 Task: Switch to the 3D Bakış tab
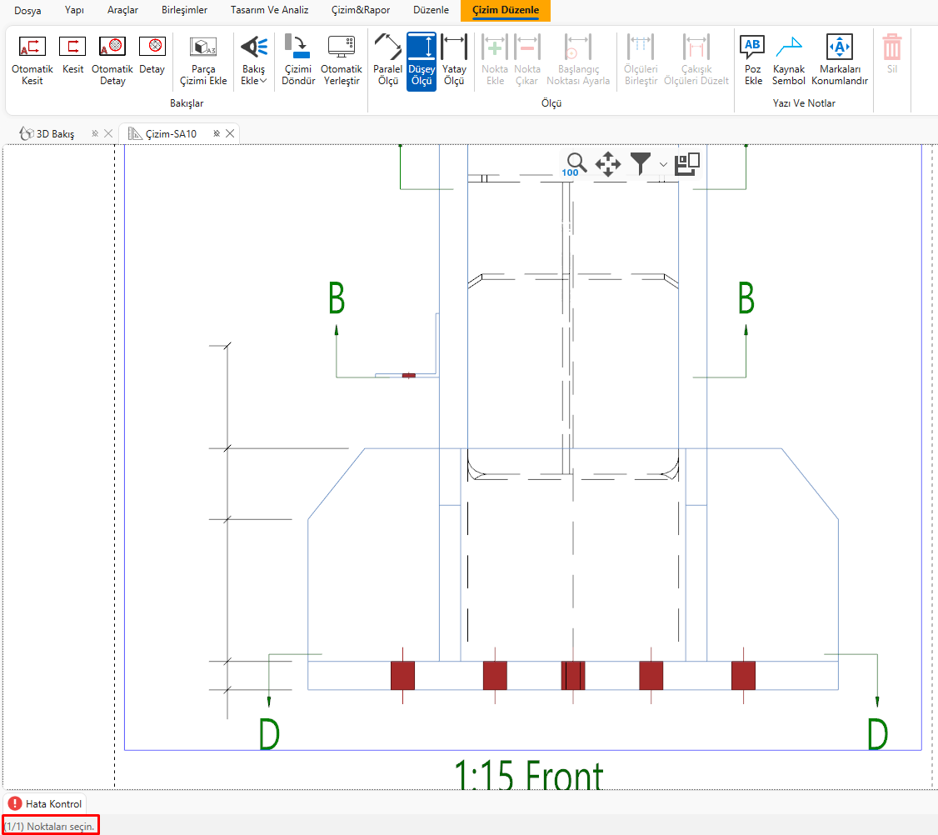click(55, 133)
